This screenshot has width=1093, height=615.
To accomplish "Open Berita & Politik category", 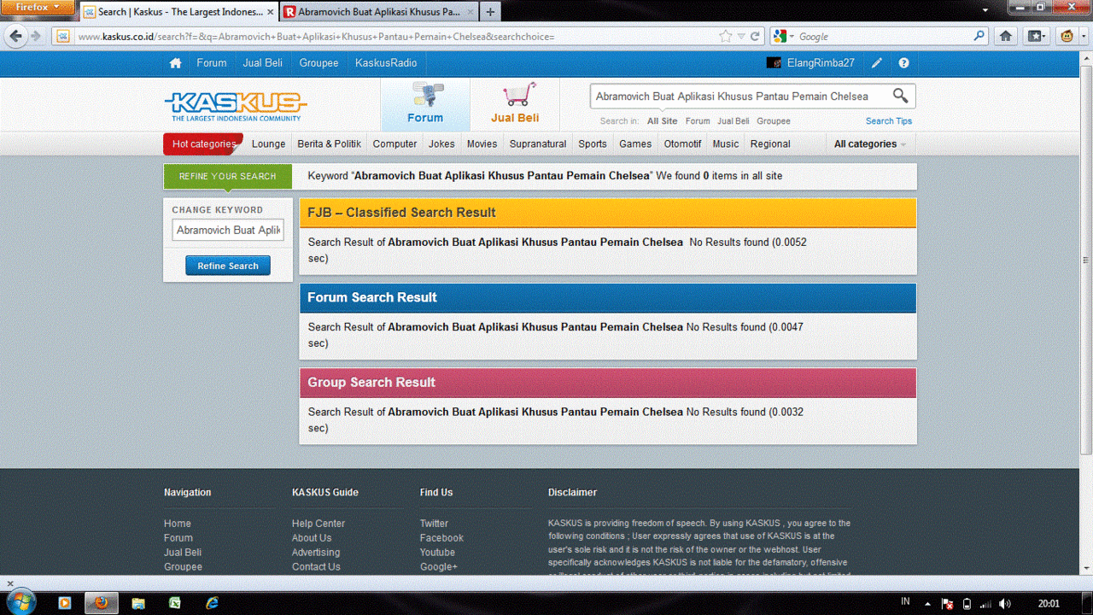I will 329,144.
